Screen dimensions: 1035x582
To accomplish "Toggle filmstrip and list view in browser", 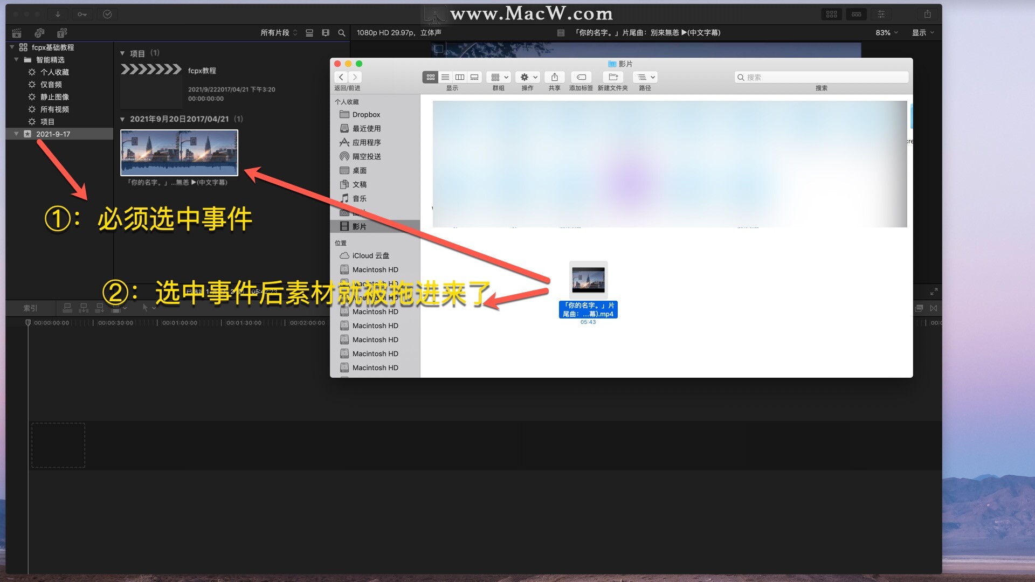I will pyautogui.click(x=309, y=33).
